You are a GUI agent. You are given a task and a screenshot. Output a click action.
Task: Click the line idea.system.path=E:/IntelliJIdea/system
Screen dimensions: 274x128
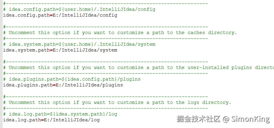(x=60, y=50)
